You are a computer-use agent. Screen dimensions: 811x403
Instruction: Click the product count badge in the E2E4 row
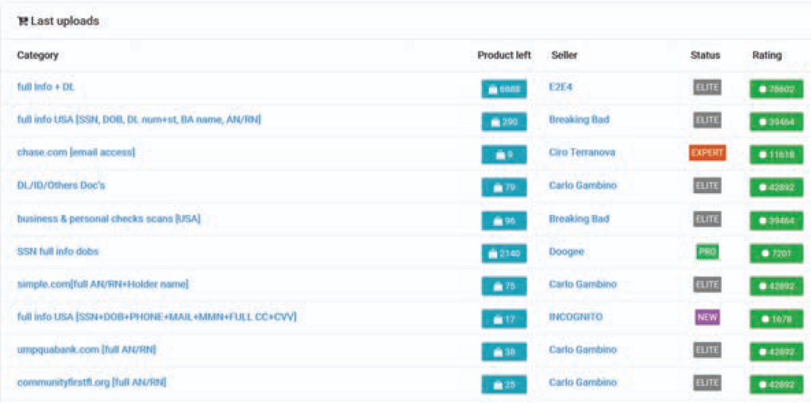(x=504, y=89)
